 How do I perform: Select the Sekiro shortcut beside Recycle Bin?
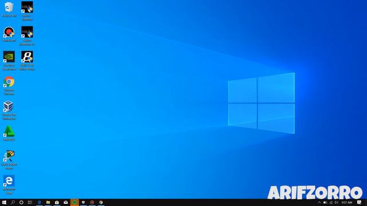(x=27, y=11)
